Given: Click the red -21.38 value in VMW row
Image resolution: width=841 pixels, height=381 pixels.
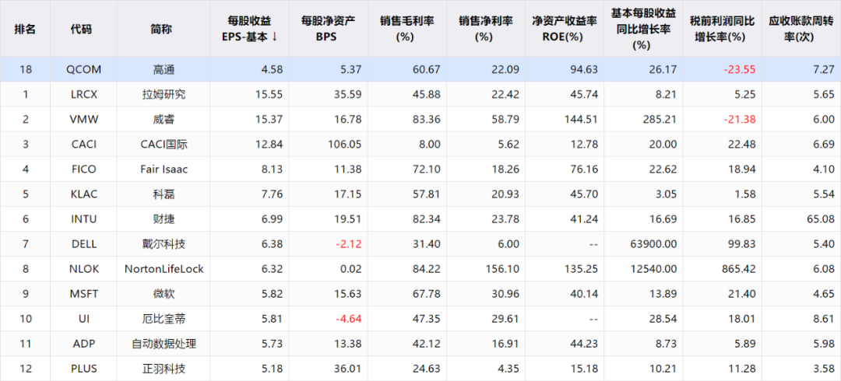Looking at the screenshot, I should (x=740, y=120).
